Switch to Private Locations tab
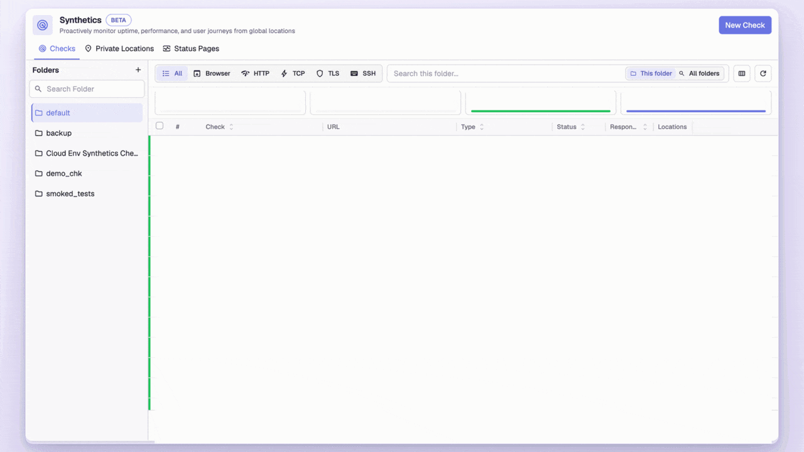 tap(119, 48)
